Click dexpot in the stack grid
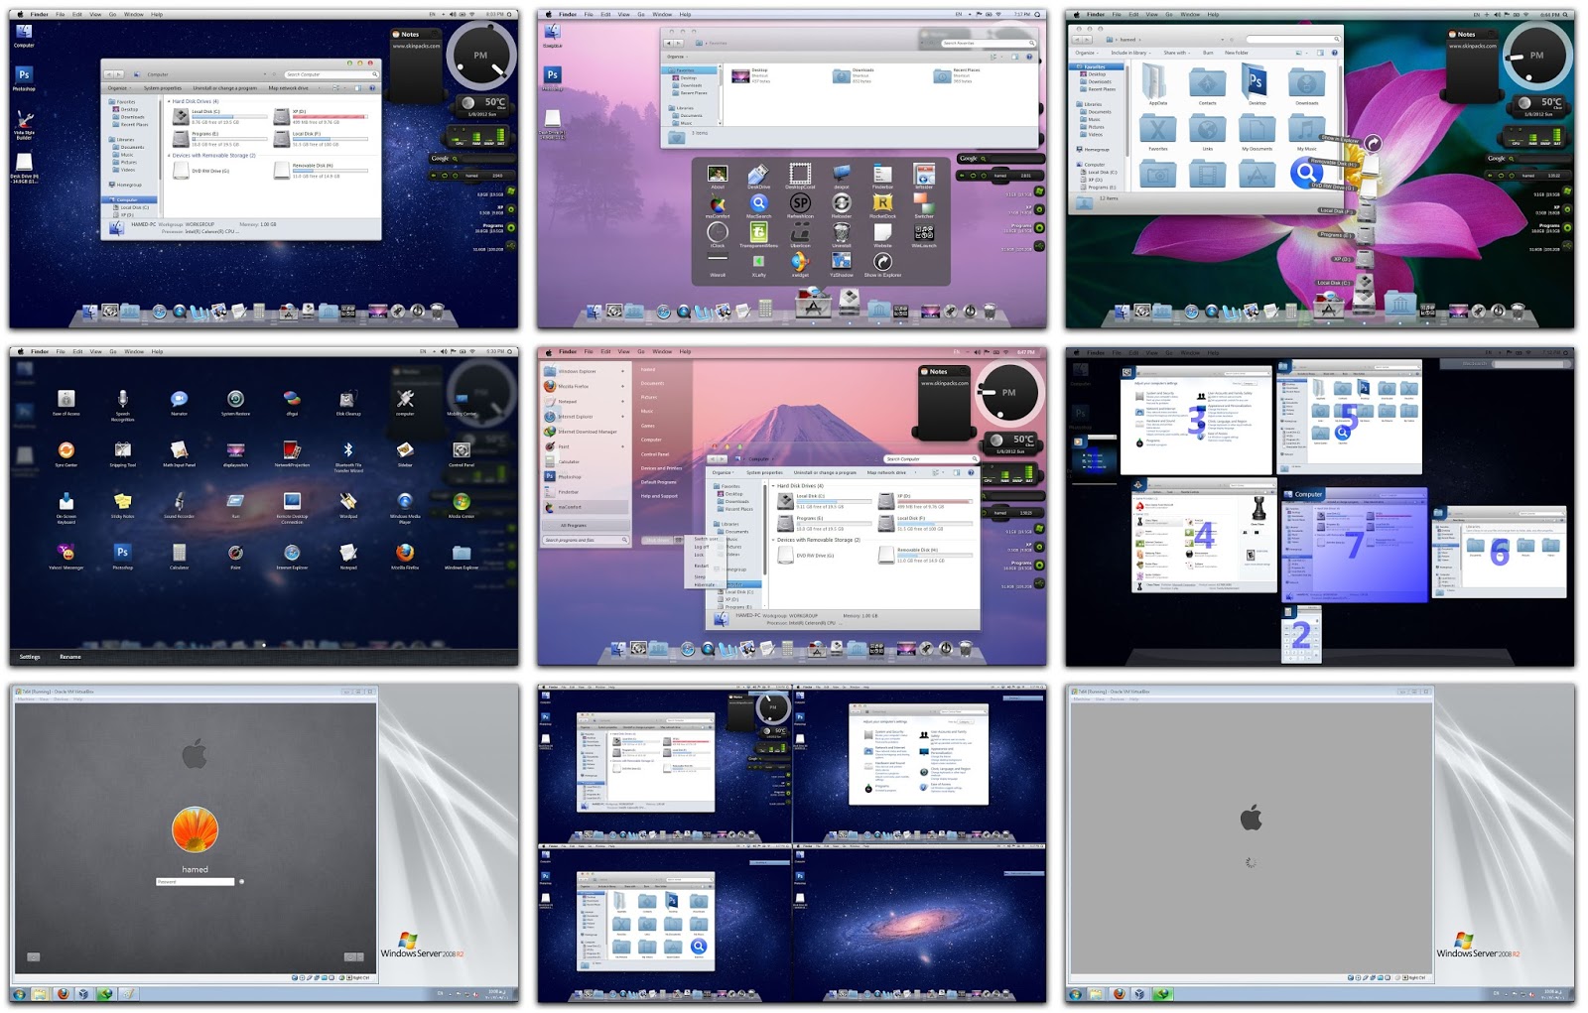1588x1013 pixels. tap(842, 175)
